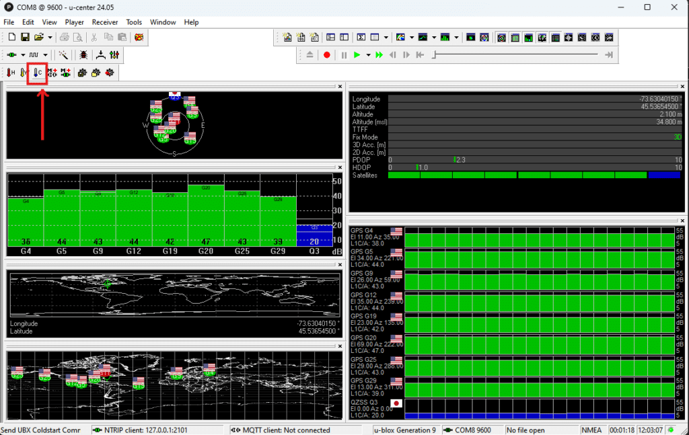The width and height of the screenshot is (689, 435).
Task: Click the autobauding magic wand icon
Action: click(63, 54)
